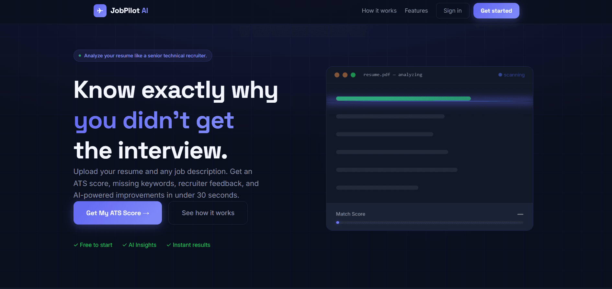
Task: Click the recruiter tagline badge
Action: point(143,56)
